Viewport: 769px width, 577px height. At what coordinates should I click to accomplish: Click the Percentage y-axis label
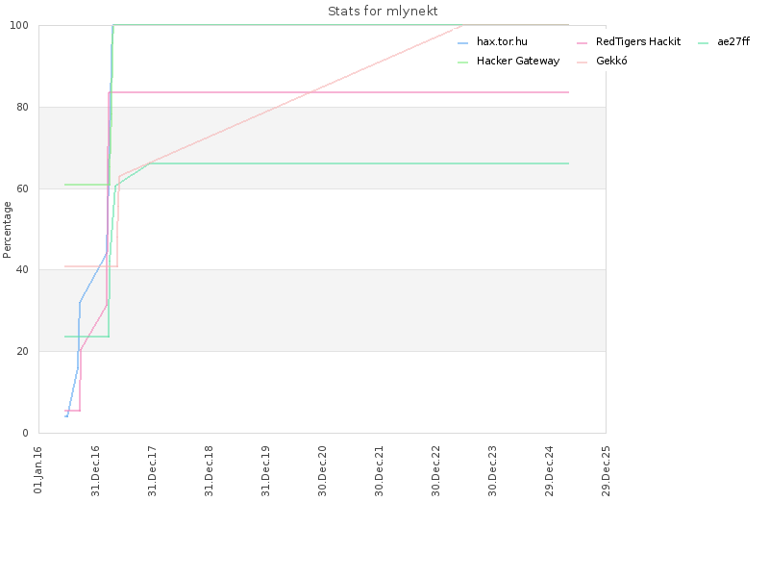tap(7, 230)
